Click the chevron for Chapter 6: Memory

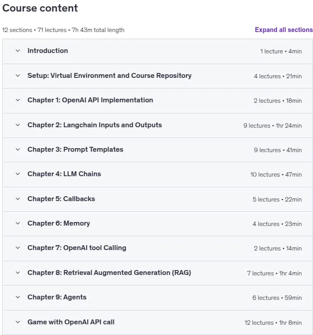(x=18, y=223)
